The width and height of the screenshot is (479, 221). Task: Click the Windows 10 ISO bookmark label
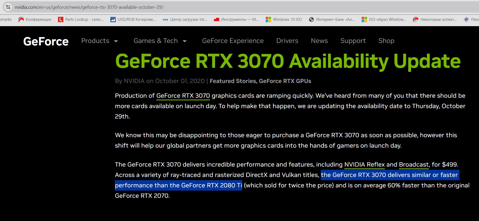[x=288, y=19]
